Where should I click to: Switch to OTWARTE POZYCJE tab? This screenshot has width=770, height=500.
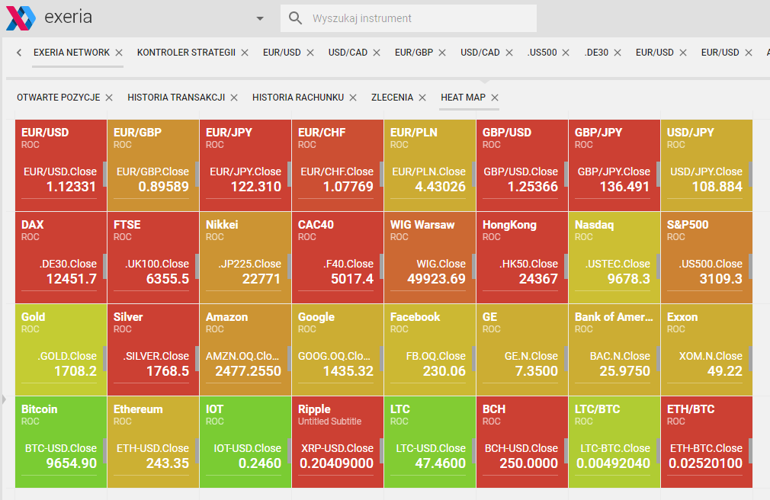point(59,98)
